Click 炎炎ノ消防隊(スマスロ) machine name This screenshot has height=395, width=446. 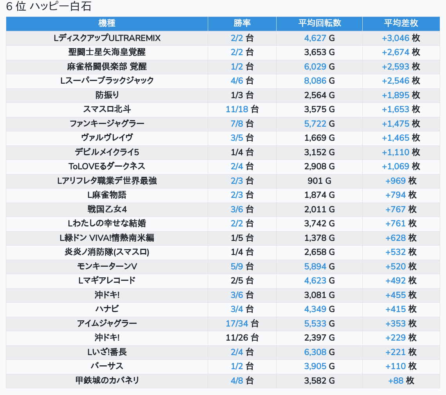tap(107, 252)
